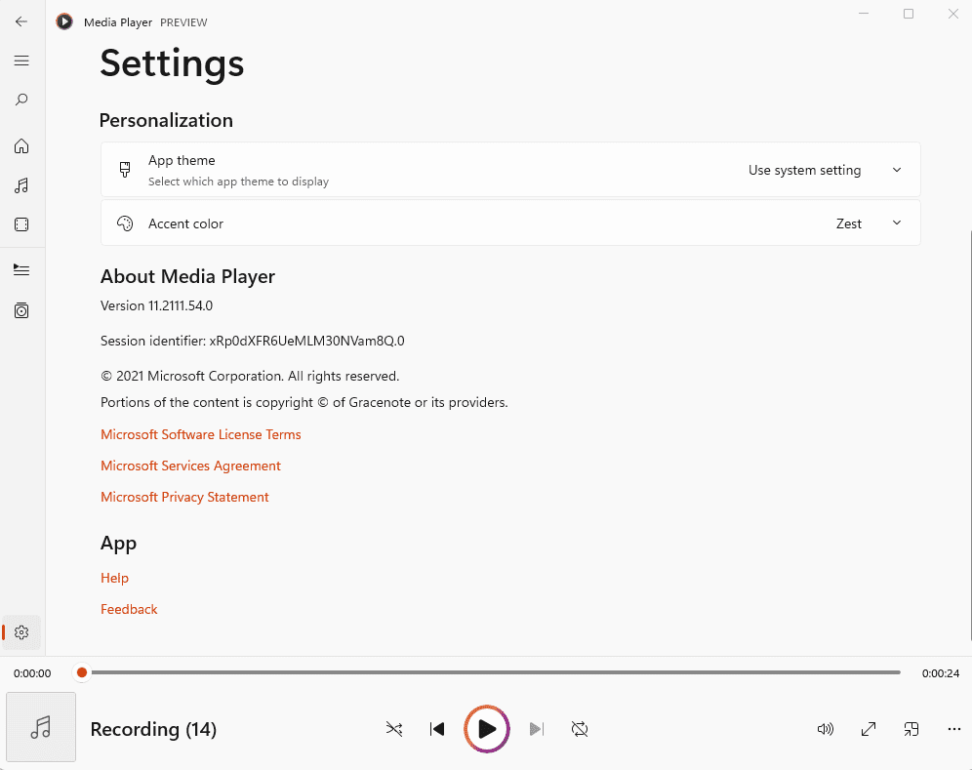This screenshot has width=972, height=770.
Task: Go back with the arrow icon
Action: point(21,21)
